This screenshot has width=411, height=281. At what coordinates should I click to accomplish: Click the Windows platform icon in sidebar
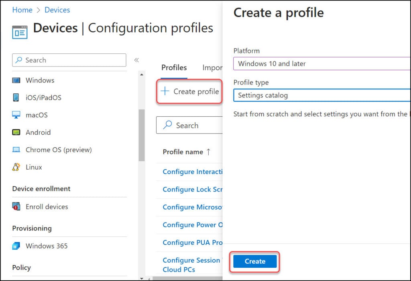click(x=16, y=80)
